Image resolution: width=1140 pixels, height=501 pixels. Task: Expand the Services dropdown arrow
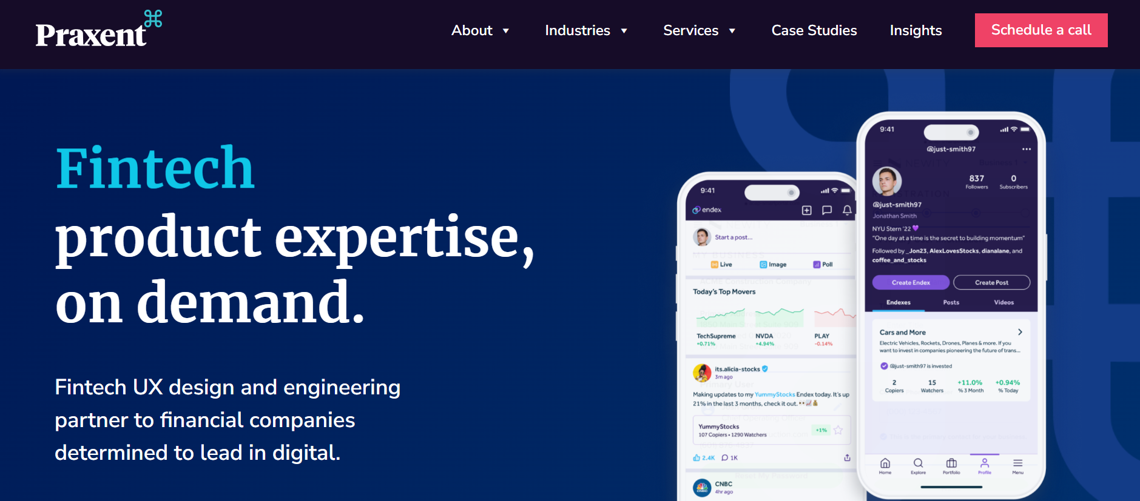732,31
